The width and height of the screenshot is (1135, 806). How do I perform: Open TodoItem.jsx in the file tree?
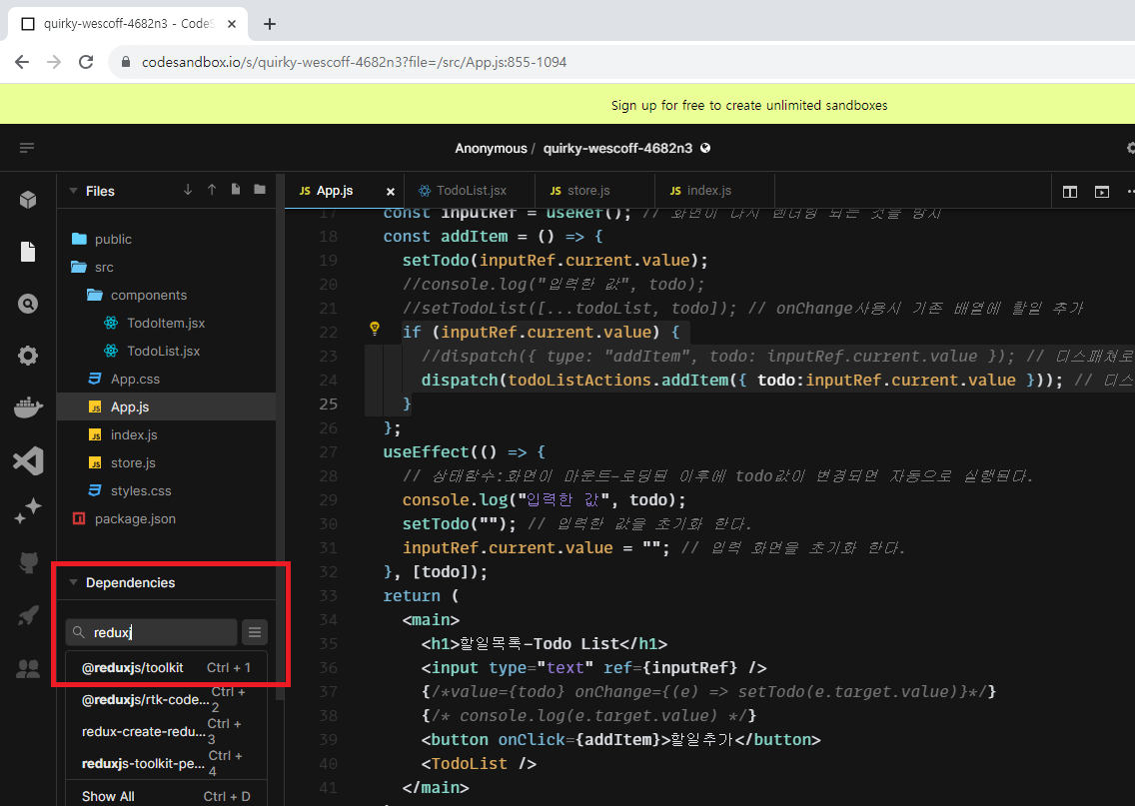point(166,323)
